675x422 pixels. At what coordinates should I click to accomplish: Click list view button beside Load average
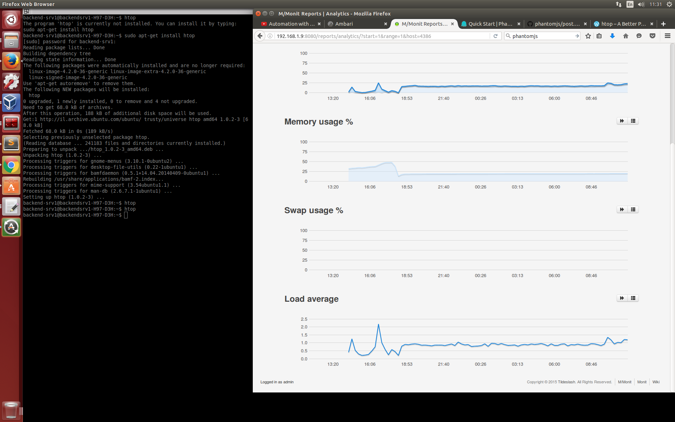[x=633, y=298]
